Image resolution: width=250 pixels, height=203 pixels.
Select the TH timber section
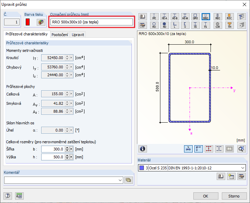point(229,25)
